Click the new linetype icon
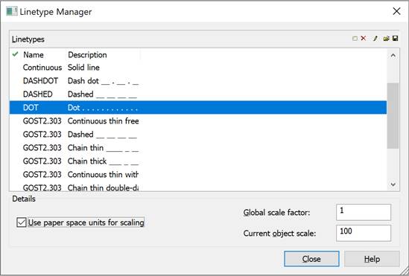The width and height of the screenshot is (409, 276). pos(355,39)
